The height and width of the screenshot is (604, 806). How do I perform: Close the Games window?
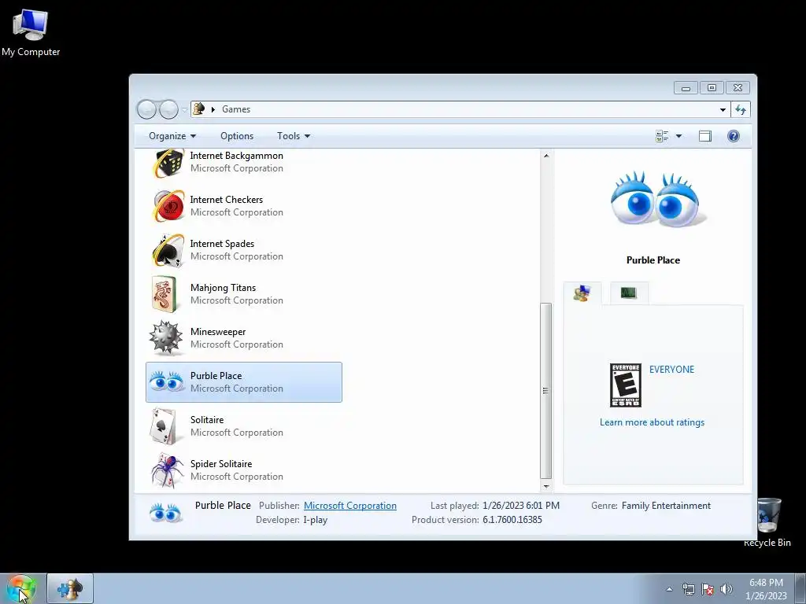pyautogui.click(x=738, y=88)
